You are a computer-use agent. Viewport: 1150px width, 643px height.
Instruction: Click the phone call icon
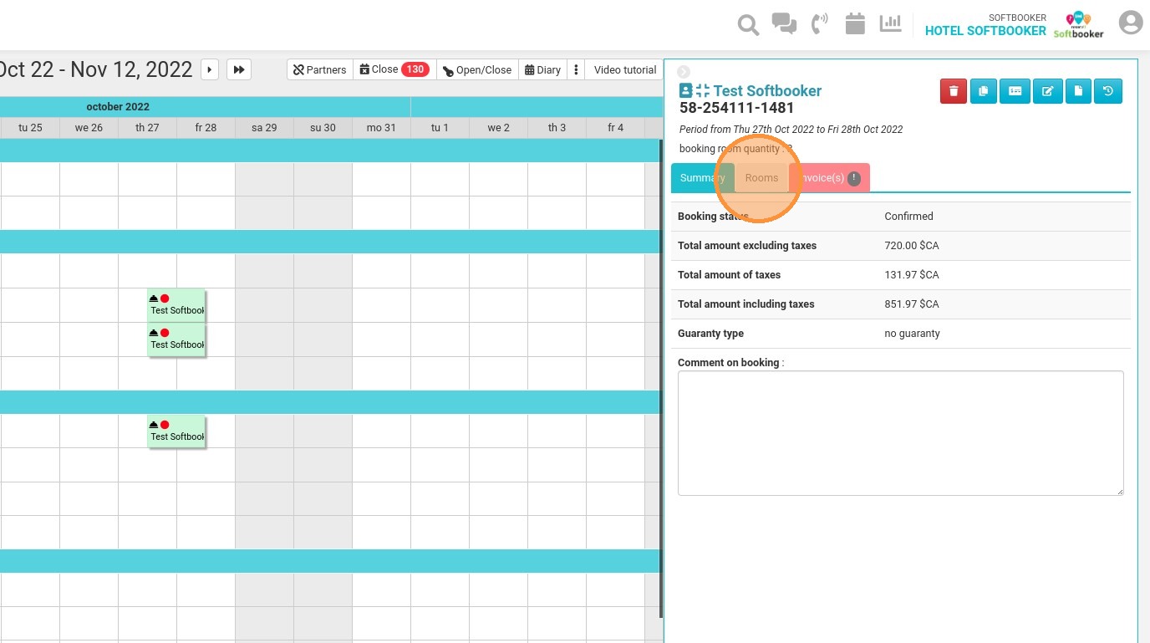point(820,23)
